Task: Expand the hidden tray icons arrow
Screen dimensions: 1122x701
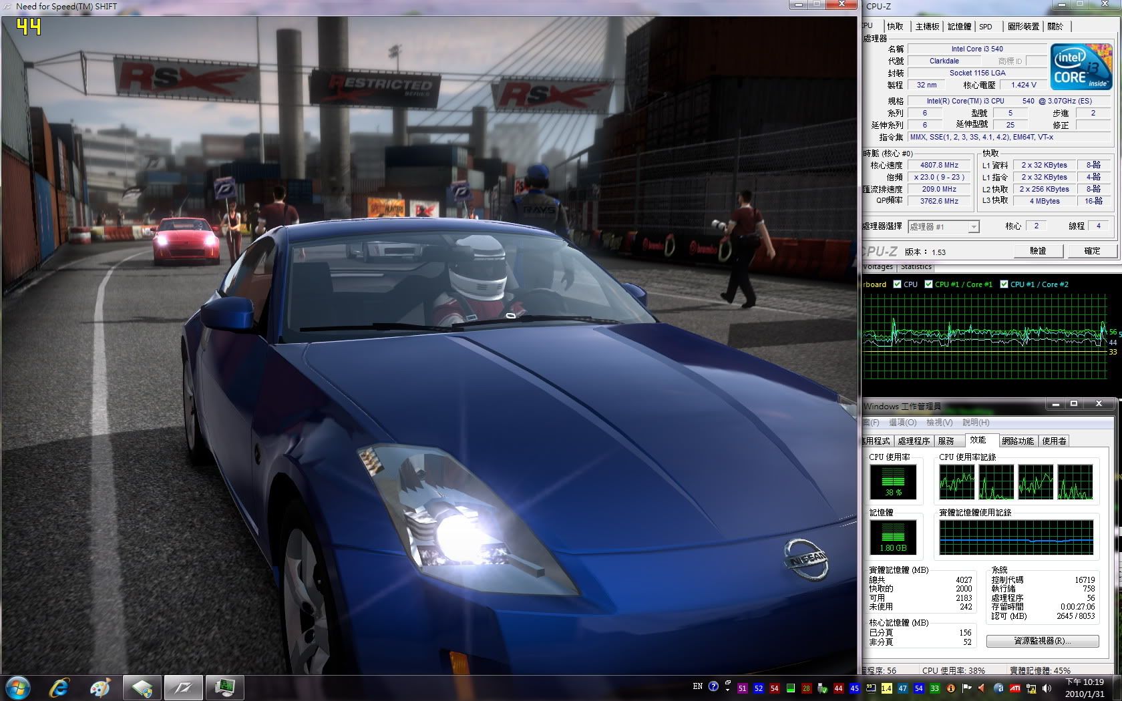Action: [727, 691]
